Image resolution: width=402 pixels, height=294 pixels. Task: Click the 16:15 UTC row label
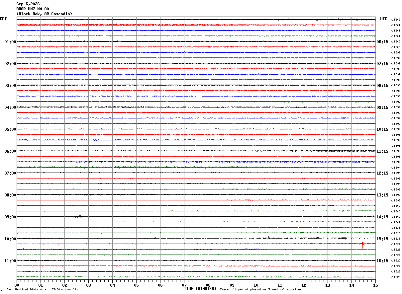pos(382,261)
